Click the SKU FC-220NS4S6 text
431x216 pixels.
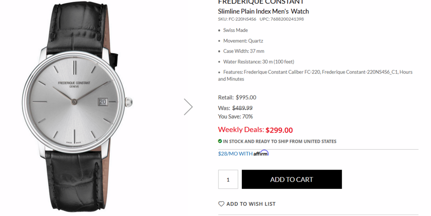(237, 19)
